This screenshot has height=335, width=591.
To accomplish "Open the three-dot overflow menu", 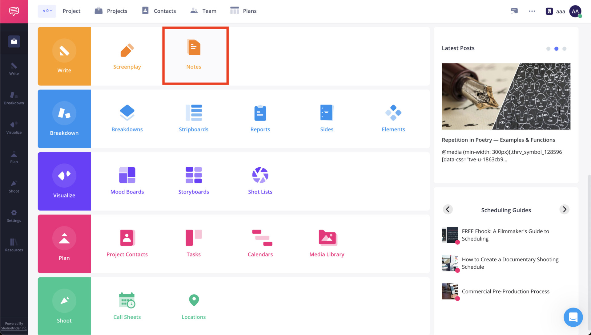I will click(x=532, y=11).
